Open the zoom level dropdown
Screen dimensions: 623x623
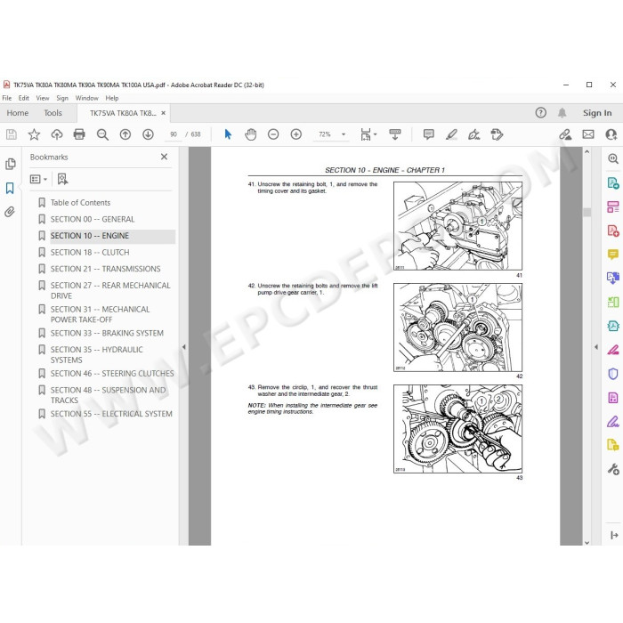pyautogui.click(x=344, y=134)
